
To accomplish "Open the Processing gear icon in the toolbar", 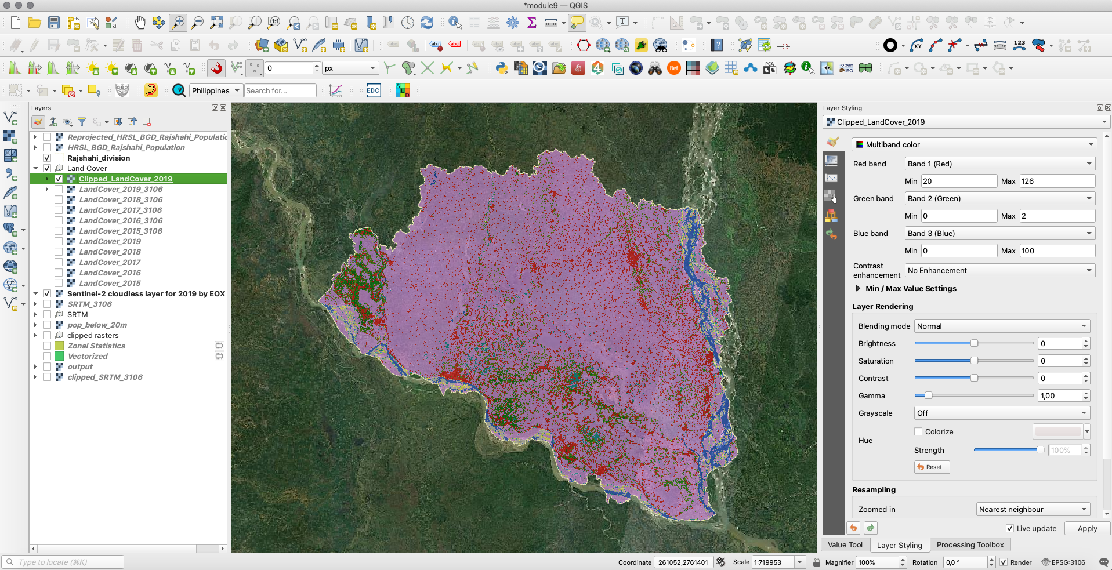I will (513, 23).
